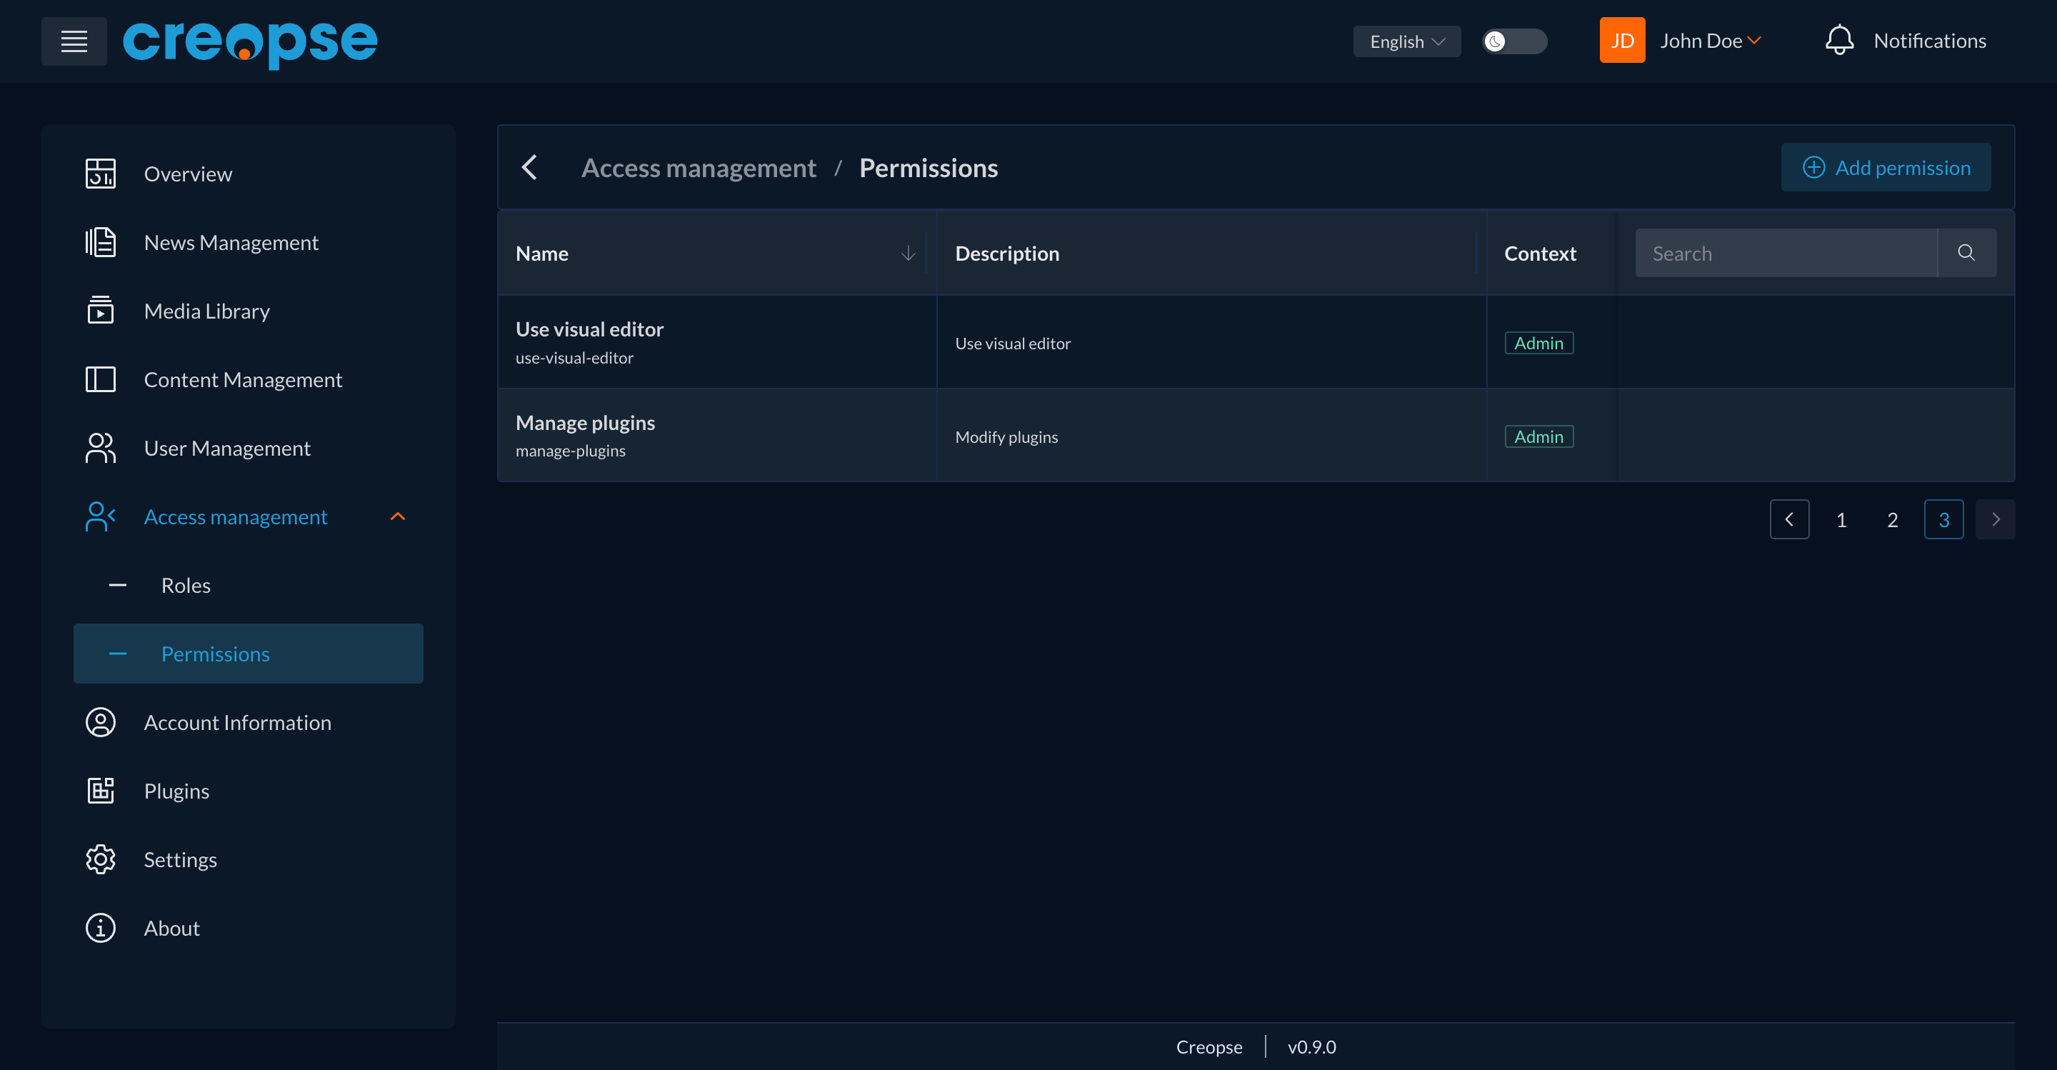This screenshot has height=1070, width=2057.
Task: Go to page 2
Action: 1892,519
